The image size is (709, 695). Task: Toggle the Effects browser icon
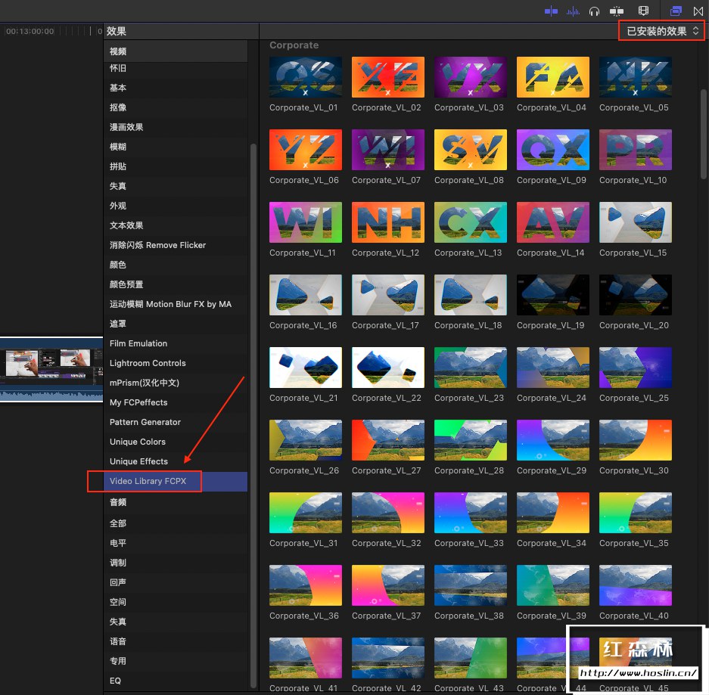676,11
